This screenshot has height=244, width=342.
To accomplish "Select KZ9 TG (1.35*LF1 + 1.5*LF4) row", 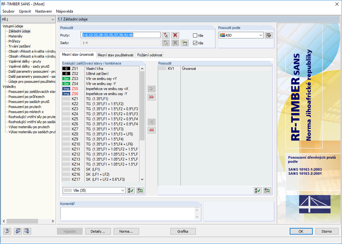I will tap(101, 139).
